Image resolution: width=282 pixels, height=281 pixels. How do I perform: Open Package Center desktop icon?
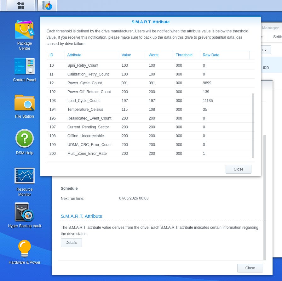tap(25, 35)
